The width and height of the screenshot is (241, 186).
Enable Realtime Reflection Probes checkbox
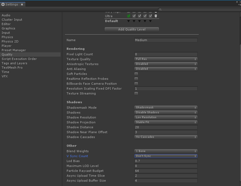[136, 79]
